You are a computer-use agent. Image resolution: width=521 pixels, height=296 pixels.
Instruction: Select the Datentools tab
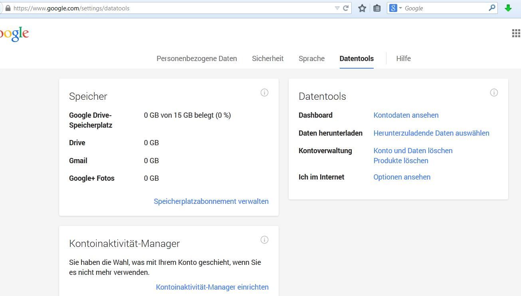[x=357, y=59]
